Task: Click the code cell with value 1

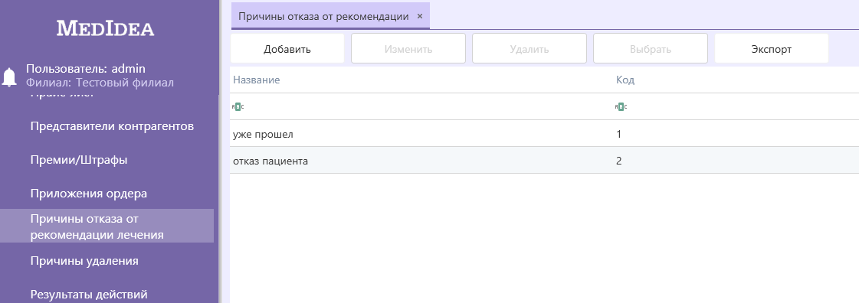Action: (x=619, y=133)
